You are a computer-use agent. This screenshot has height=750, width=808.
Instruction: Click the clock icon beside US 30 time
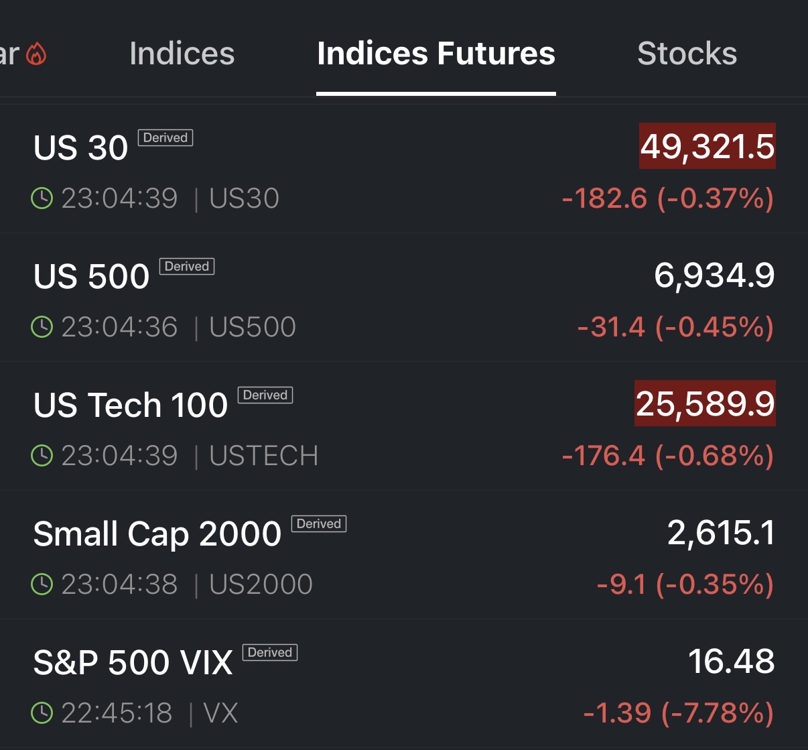[x=42, y=198]
